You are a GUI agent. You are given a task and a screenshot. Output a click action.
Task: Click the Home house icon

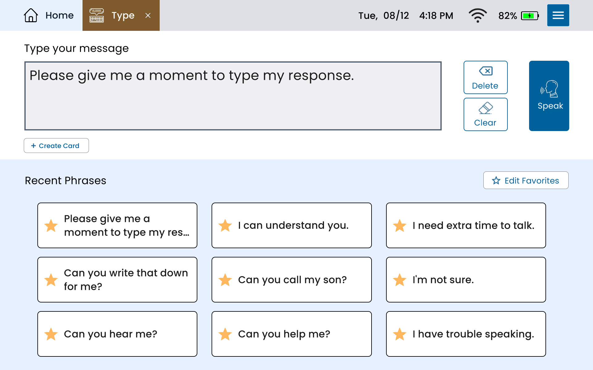pos(31,15)
